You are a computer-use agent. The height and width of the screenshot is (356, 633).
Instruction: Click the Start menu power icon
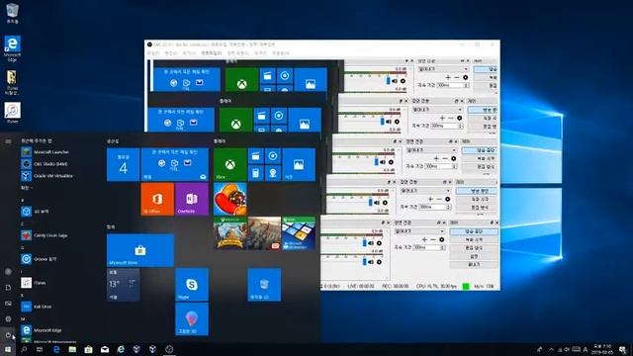point(8,335)
